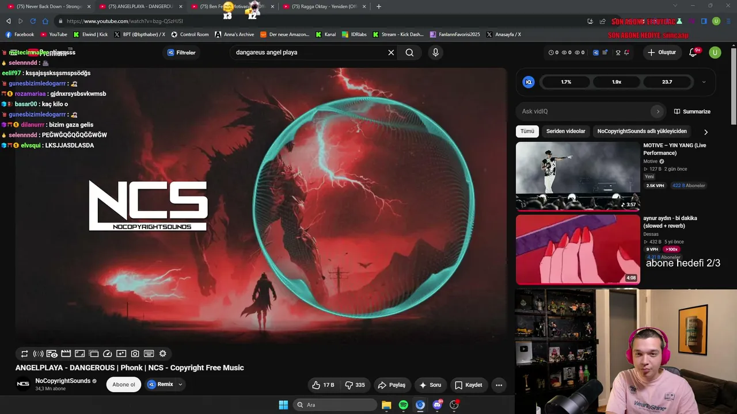This screenshot has width=737, height=414.
Task: Open the YouTube notifications bell
Action: point(694,52)
